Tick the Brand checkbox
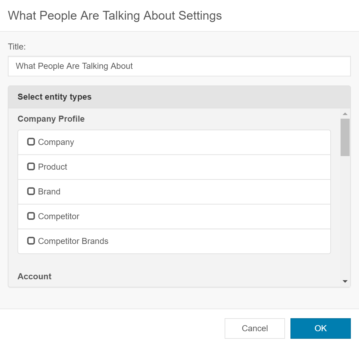The width and height of the screenshot is (359, 346). 31,191
